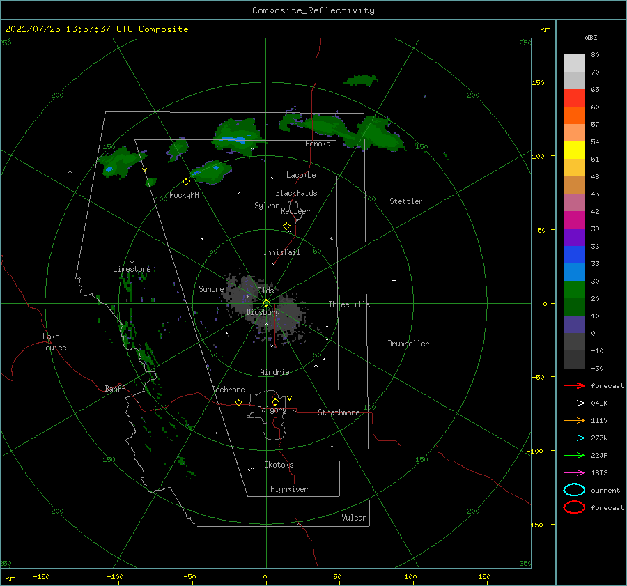Image resolution: width=627 pixels, height=586 pixels.
Task: Click the light gray 80 dBZ swatch
Action: tap(574, 63)
